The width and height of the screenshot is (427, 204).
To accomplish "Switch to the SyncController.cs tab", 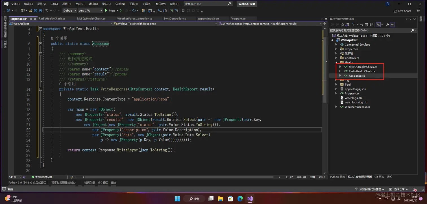I will click(175, 19).
